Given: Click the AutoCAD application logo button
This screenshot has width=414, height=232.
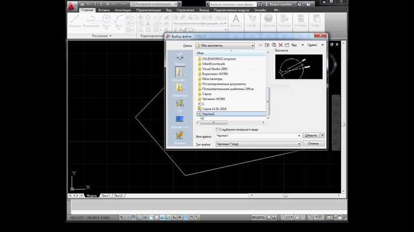Looking at the screenshot, I should (x=72, y=6).
